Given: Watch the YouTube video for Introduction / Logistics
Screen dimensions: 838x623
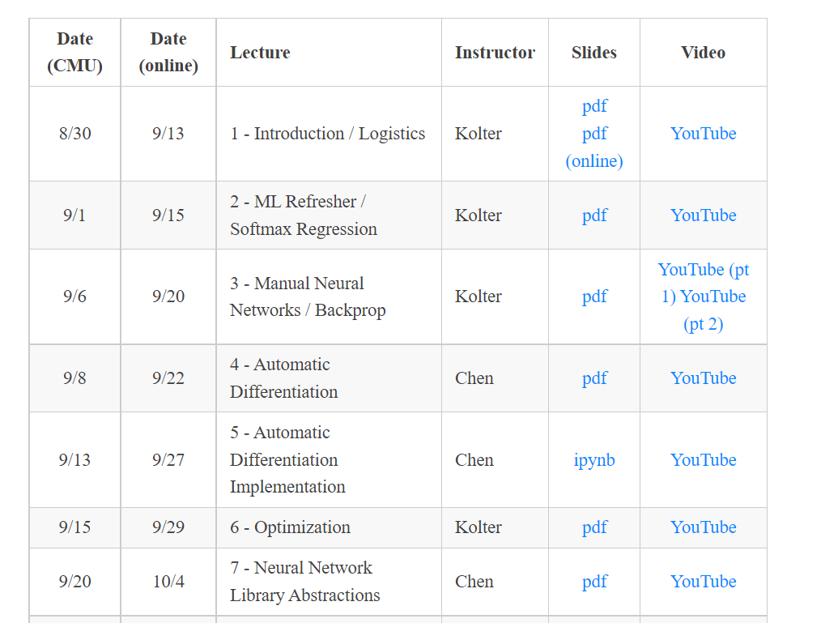Looking at the screenshot, I should click(703, 134).
